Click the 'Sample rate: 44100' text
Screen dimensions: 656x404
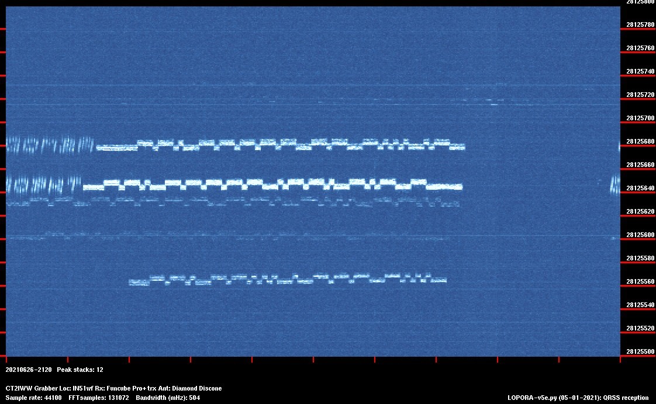(x=33, y=398)
